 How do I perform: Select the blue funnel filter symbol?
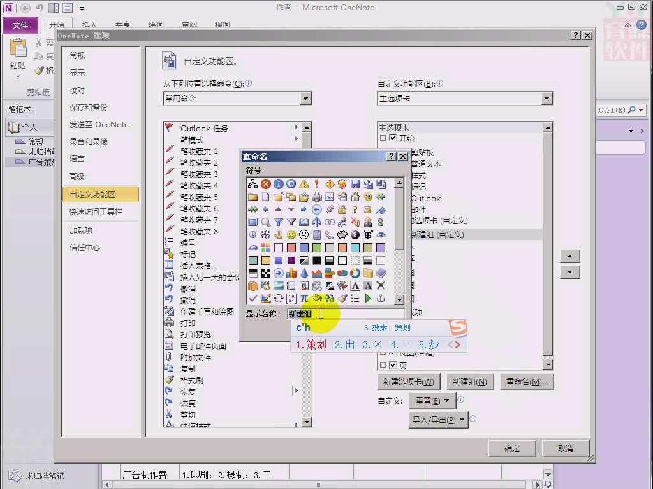tap(278, 222)
